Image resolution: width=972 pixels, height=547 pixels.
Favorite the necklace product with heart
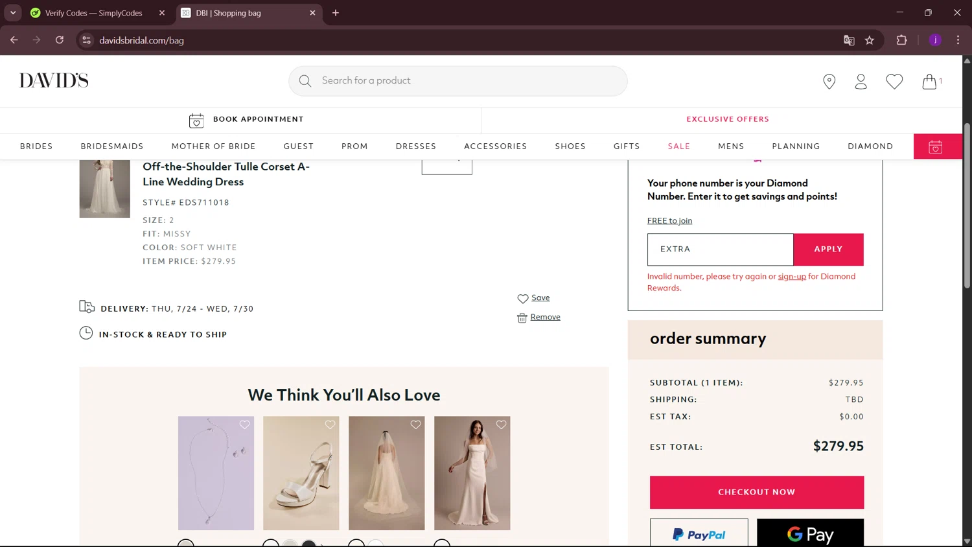244,425
